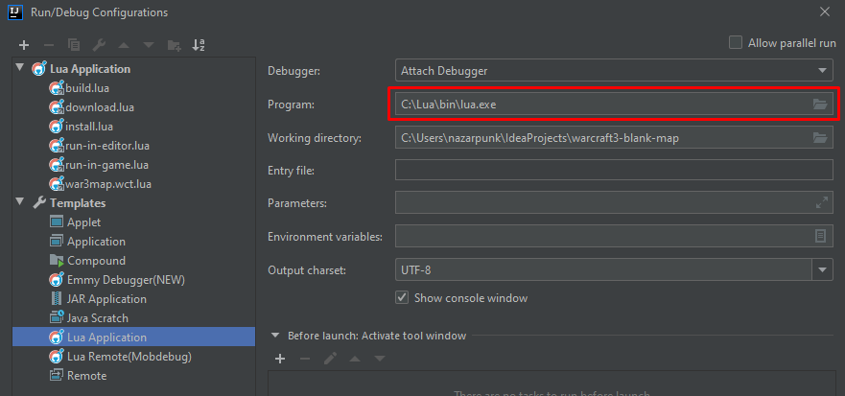Viewport: 845px width, 396px height.
Task: Open the Debugger dropdown
Action: tap(822, 70)
